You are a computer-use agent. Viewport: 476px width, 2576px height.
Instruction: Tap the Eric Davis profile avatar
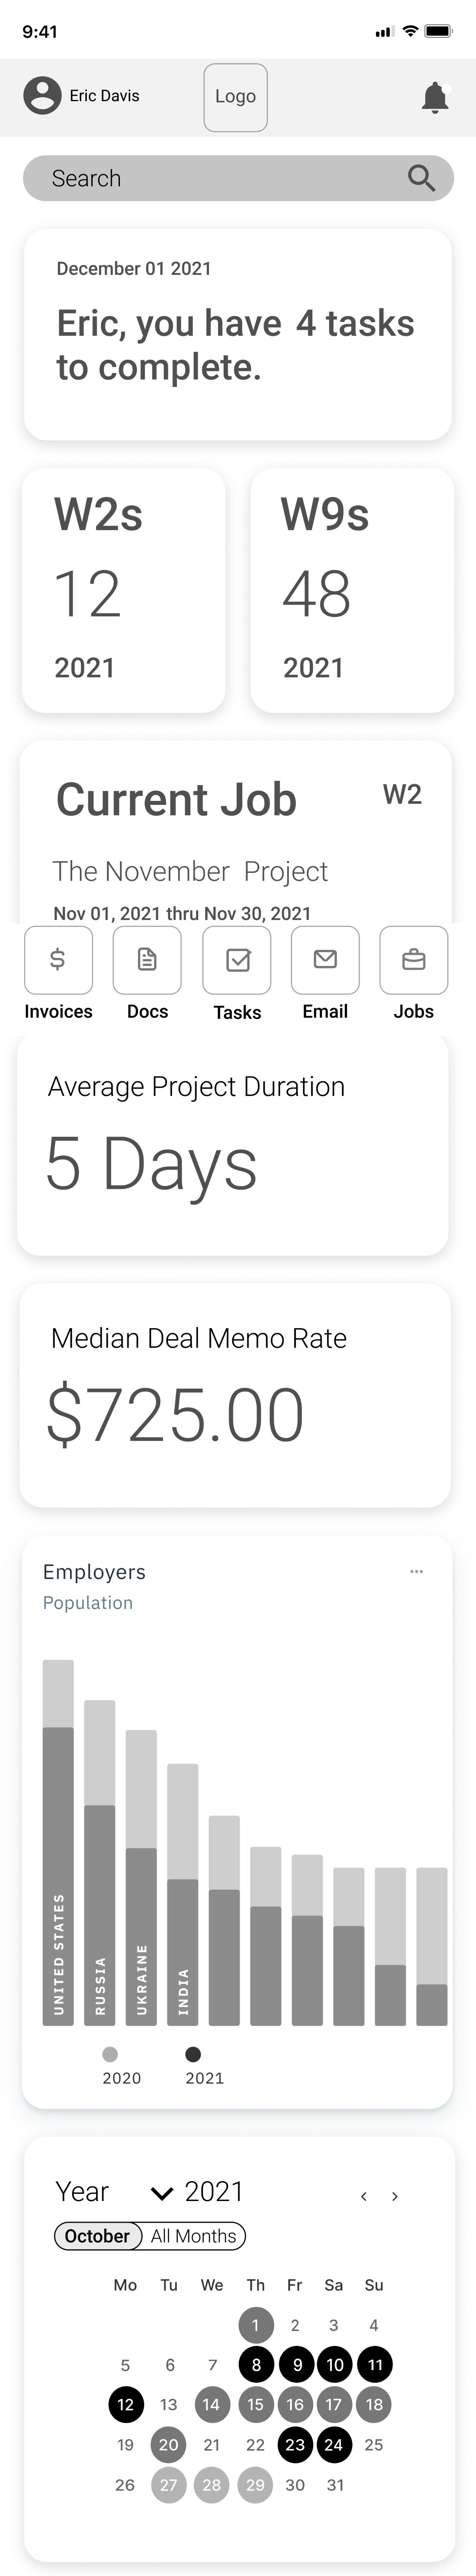[x=42, y=96]
